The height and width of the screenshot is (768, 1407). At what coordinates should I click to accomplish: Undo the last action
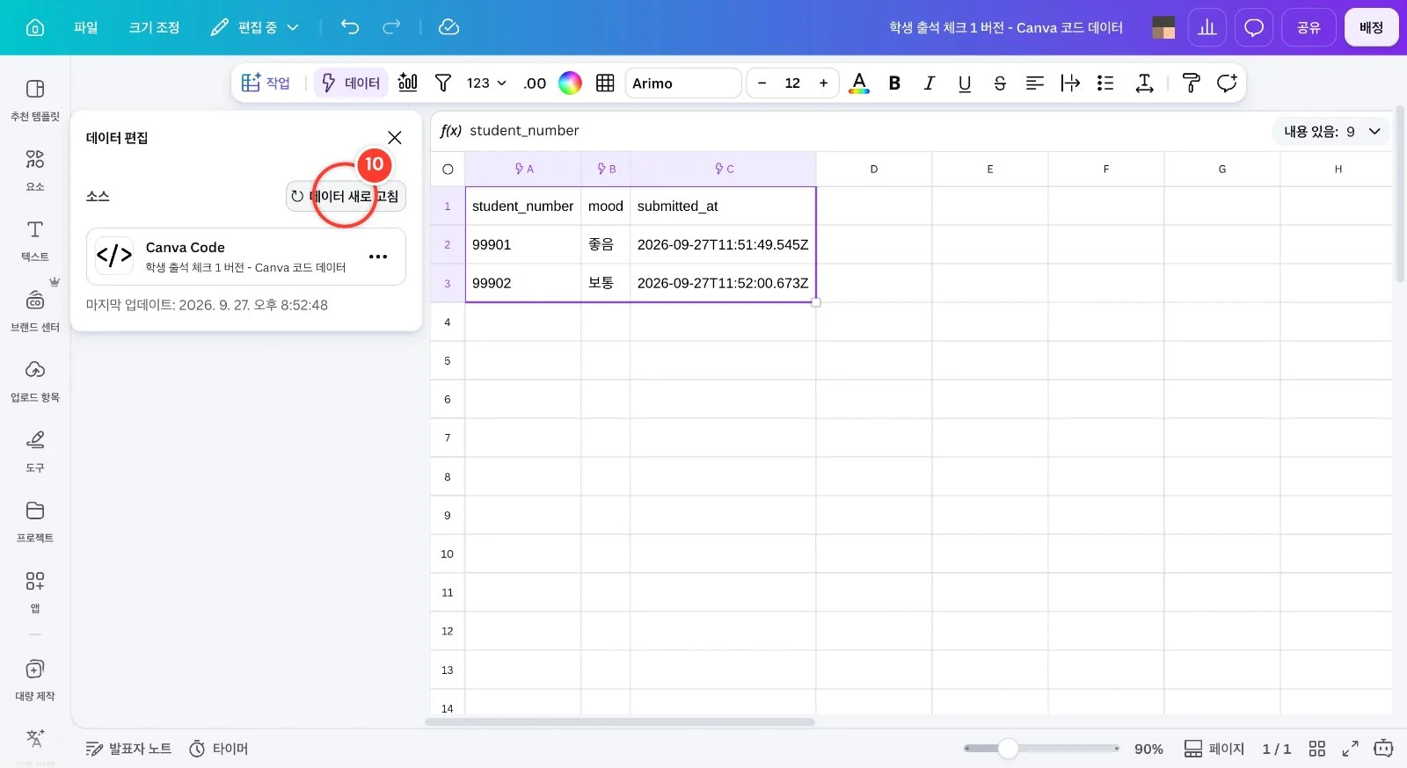(x=350, y=27)
